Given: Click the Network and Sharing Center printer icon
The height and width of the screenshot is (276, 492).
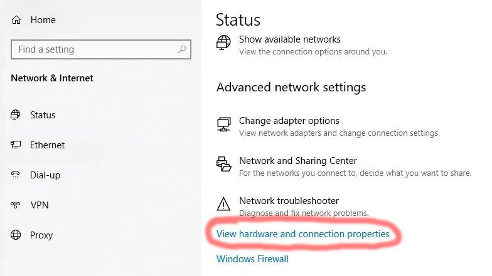Looking at the screenshot, I should click(223, 164).
